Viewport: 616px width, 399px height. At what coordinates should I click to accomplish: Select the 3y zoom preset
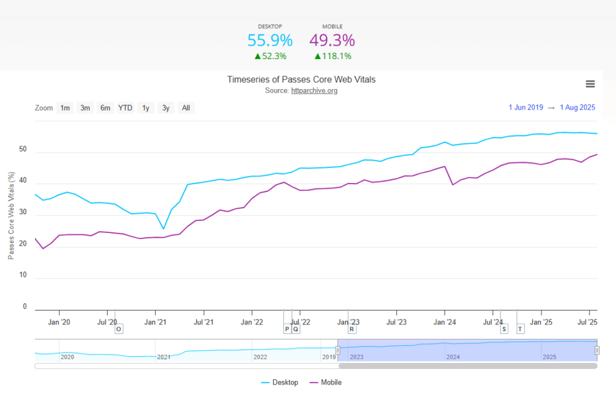(165, 108)
